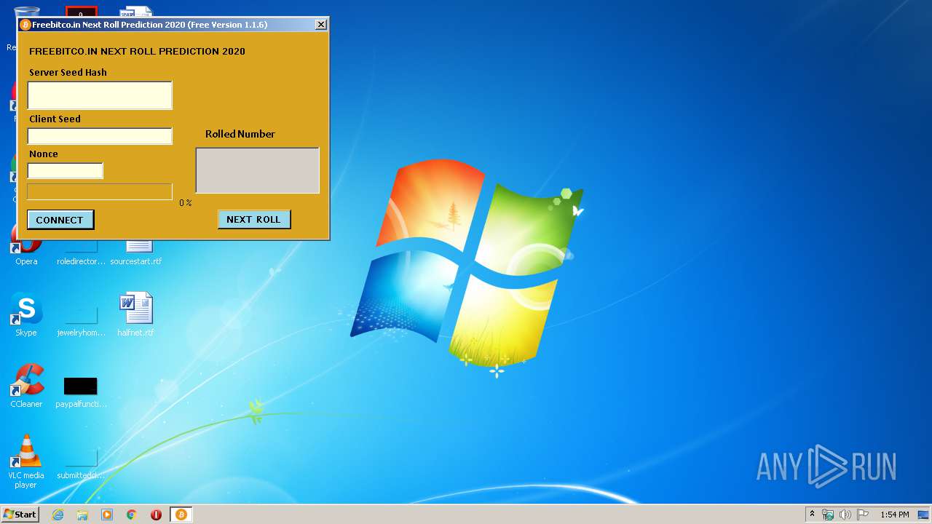
Task: Click the Nonce label
Action: 44,154
